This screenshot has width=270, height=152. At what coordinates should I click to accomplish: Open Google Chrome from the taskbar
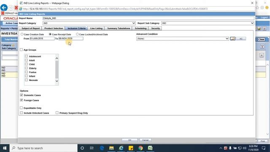(x=140, y=148)
